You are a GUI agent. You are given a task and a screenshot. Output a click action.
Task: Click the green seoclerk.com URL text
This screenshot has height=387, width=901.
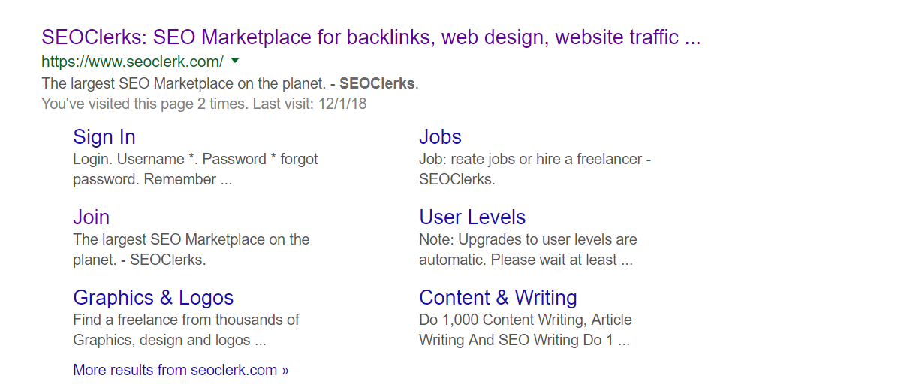click(x=132, y=61)
